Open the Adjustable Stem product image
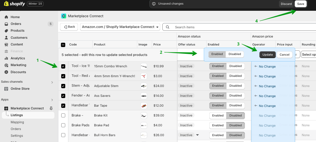 point(144,86)
